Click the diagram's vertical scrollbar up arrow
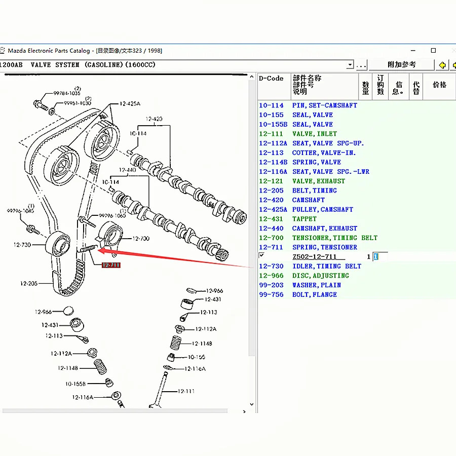The image size is (456, 456). pos(251,77)
